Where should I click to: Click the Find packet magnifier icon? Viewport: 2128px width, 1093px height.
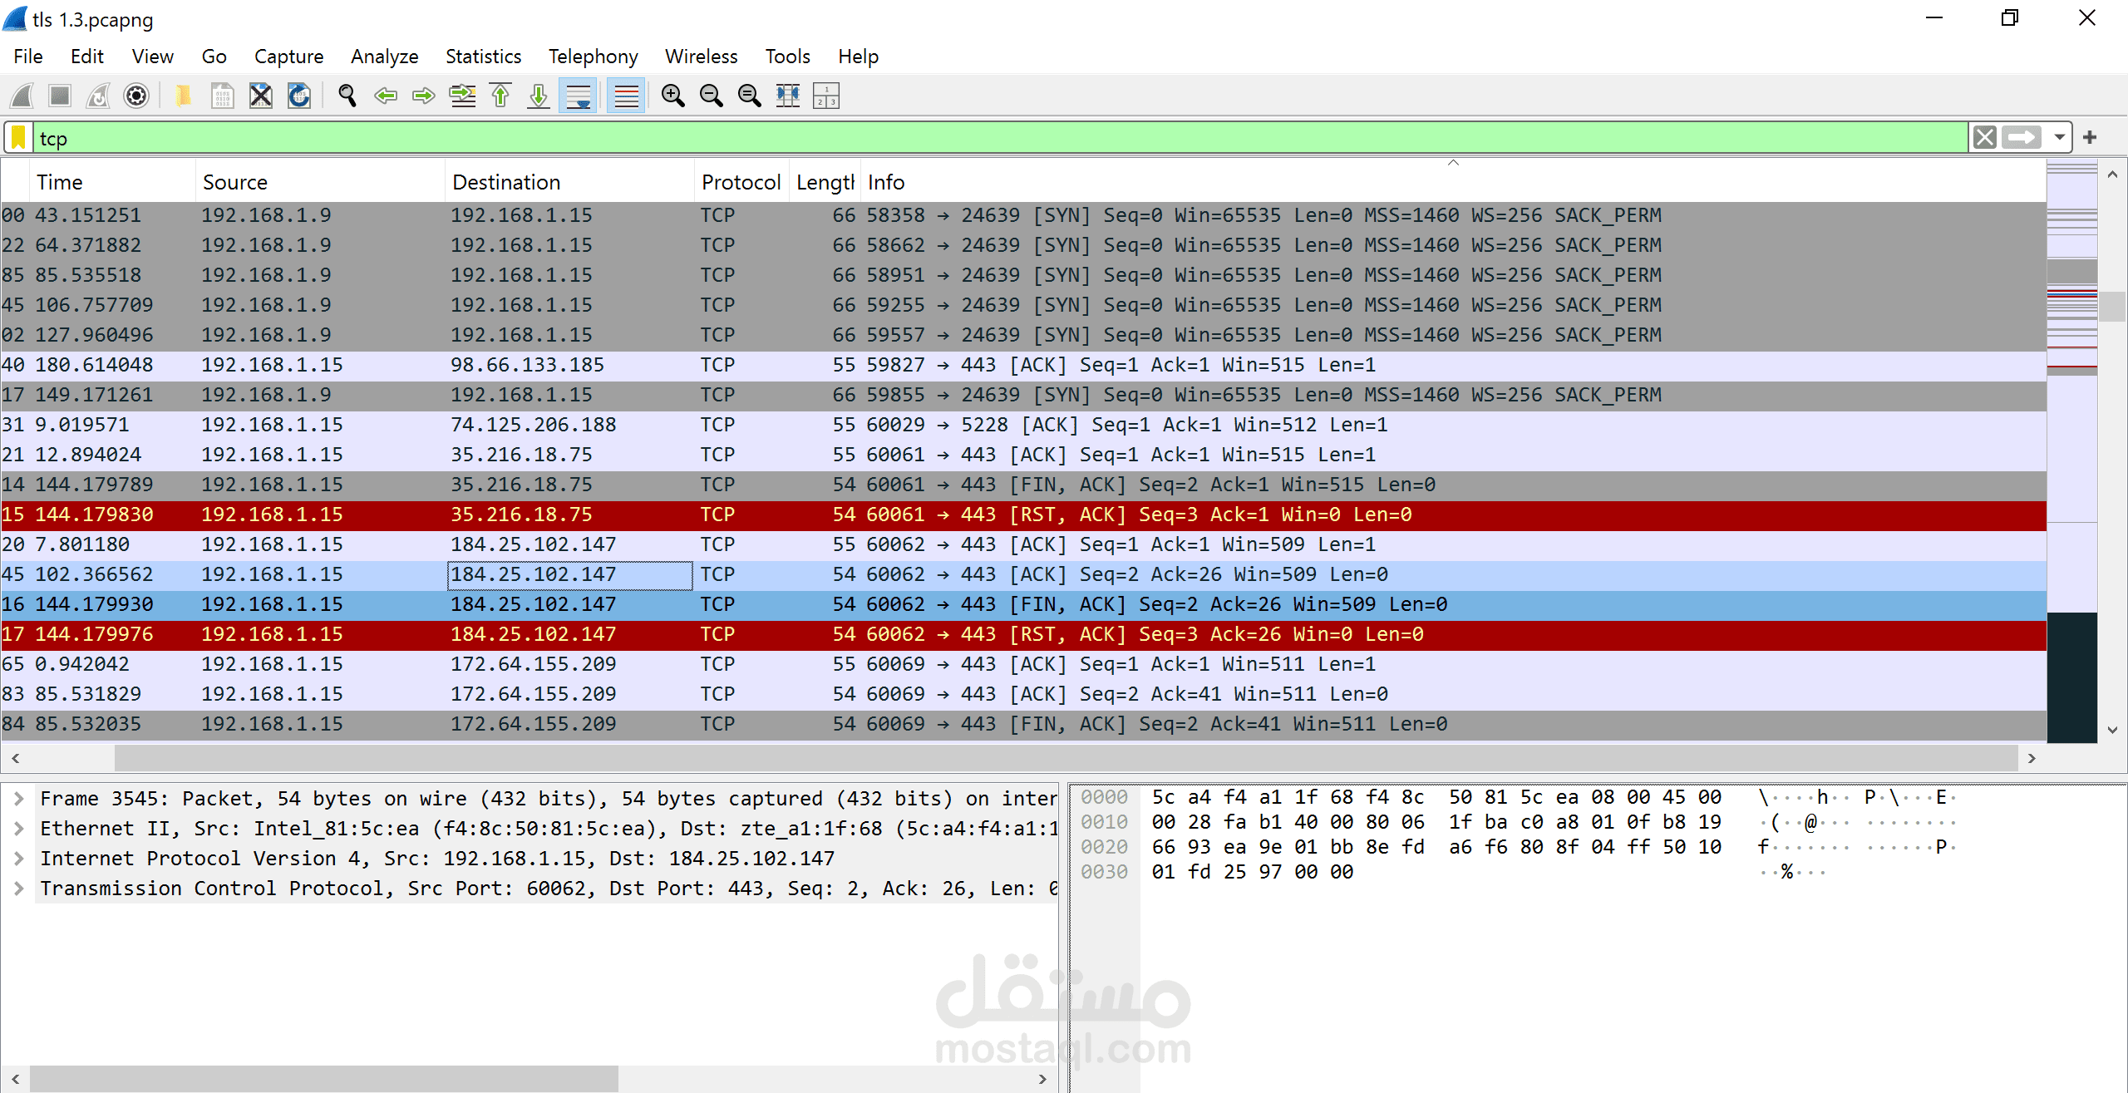click(347, 96)
